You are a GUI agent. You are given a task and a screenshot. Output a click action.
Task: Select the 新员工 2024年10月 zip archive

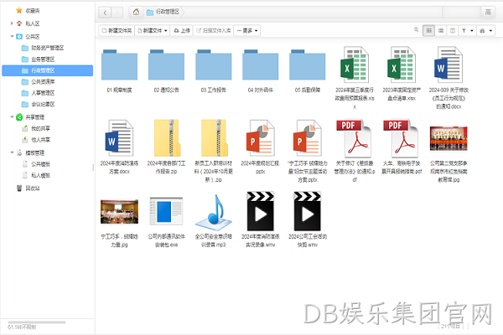(214, 138)
